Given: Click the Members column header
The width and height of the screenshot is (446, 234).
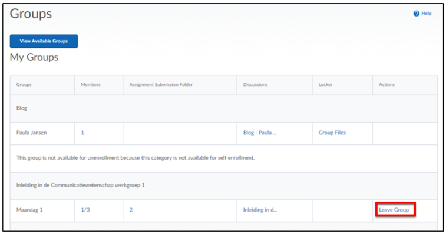Looking at the screenshot, I should pos(91,84).
